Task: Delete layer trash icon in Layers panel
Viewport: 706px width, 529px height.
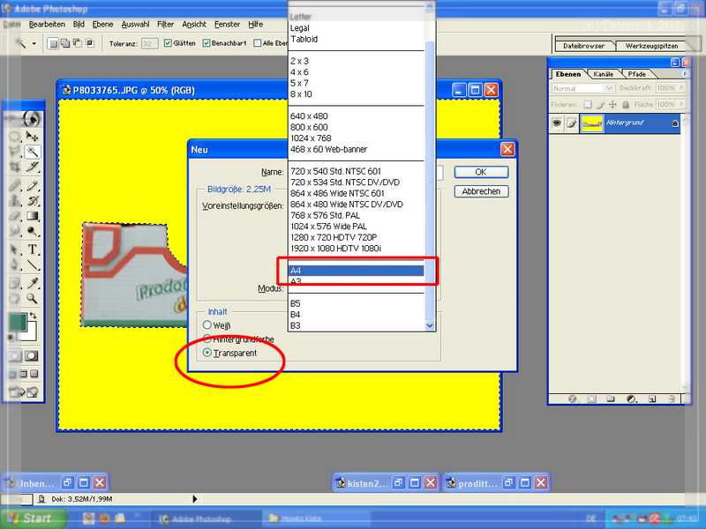Action: [x=672, y=399]
